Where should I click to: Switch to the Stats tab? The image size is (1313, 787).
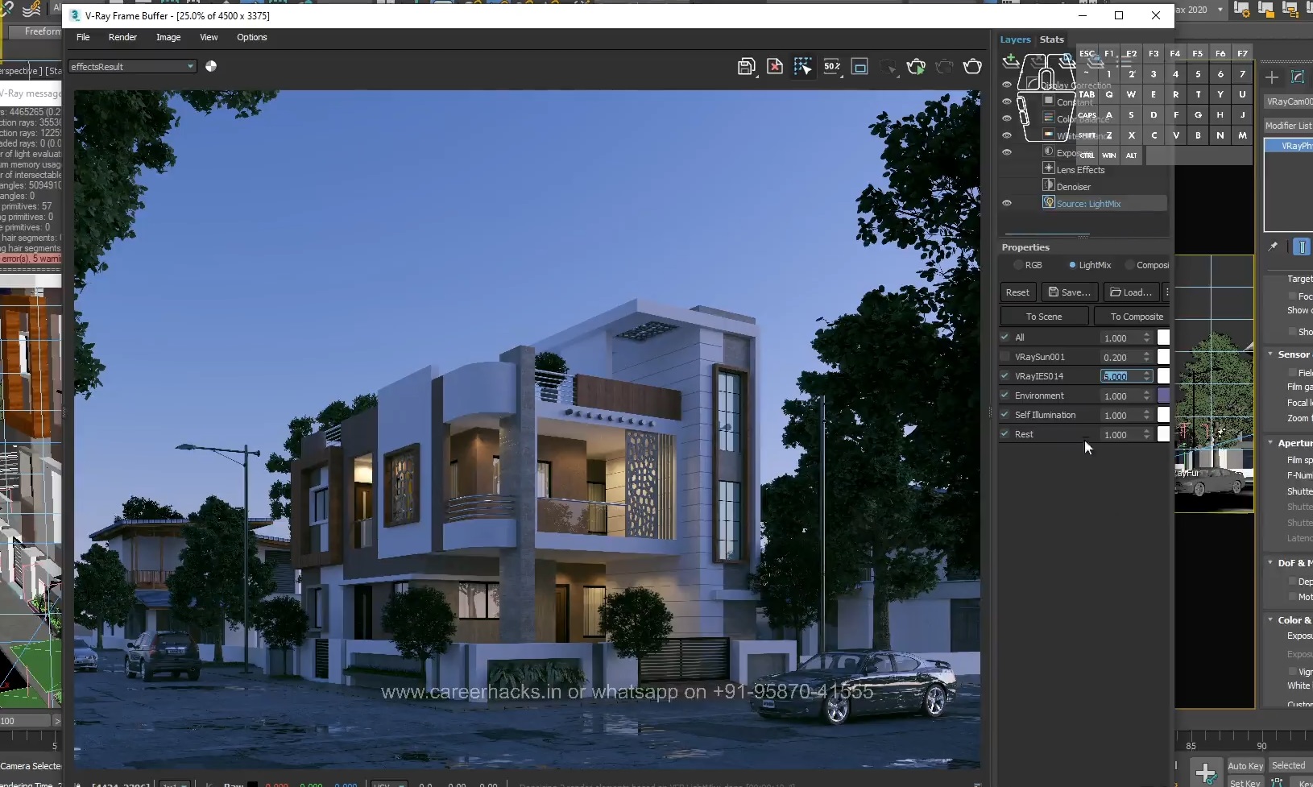pyautogui.click(x=1052, y=39)
